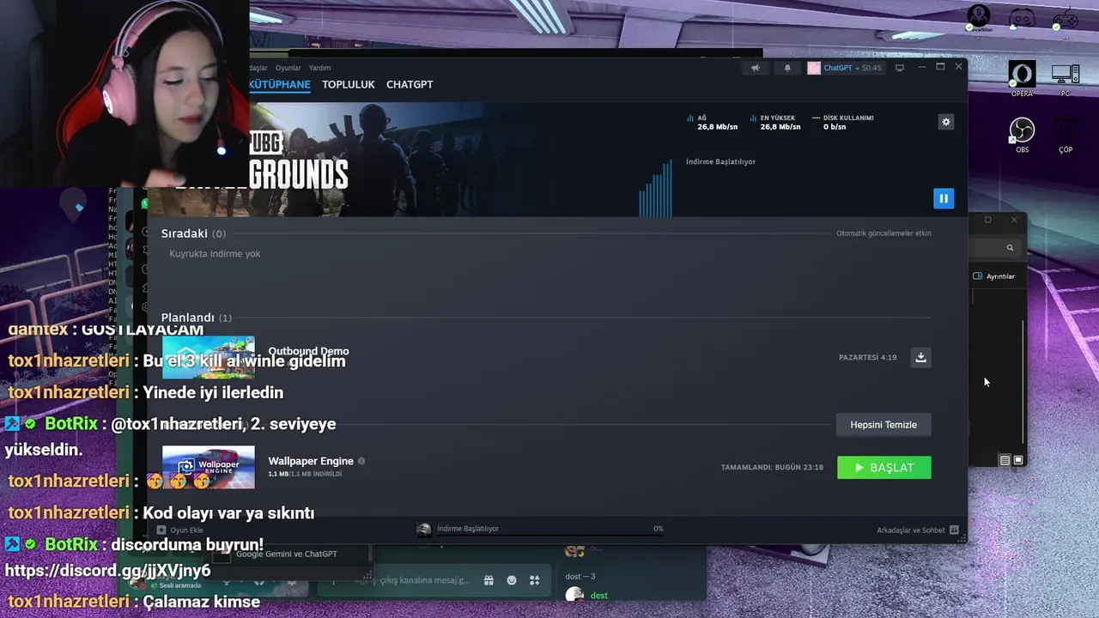Screen dimensions: 1099x618
Task: Open Steam notifications bell icon
Action: point(787,68)
